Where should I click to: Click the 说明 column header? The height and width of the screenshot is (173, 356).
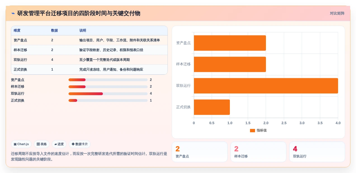[x=83, y=31]
